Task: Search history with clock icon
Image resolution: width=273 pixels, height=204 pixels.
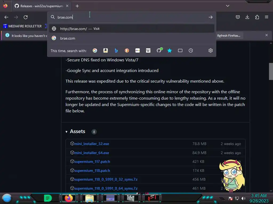Action: (x=191, y=50)
